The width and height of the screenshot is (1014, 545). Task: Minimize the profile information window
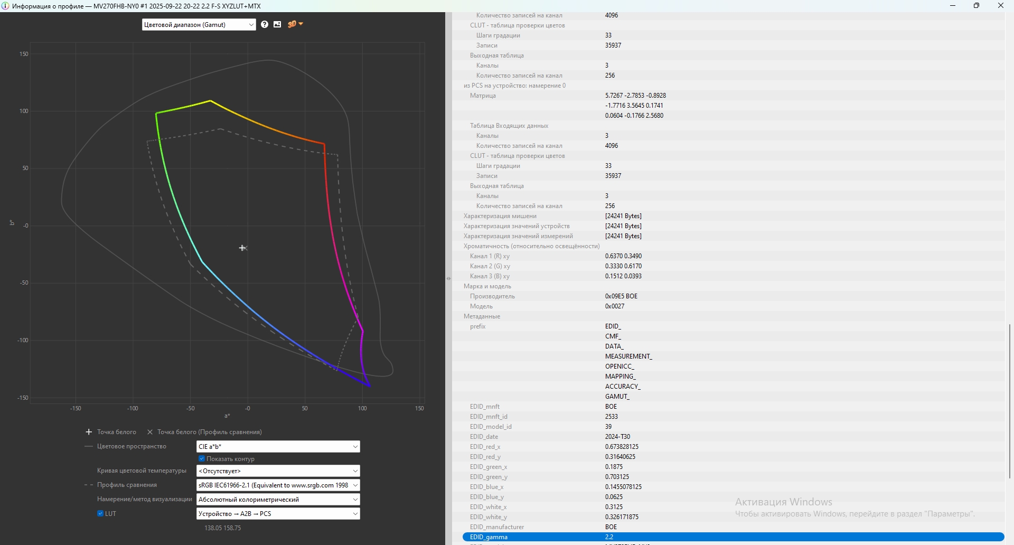[x=953, y=6]
